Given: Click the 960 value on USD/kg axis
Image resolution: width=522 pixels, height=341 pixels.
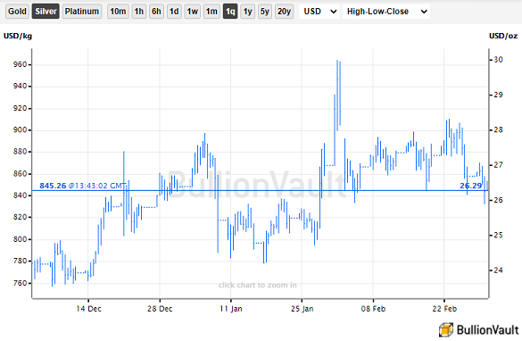Looking at the screenshot, I should click(20, 64).
